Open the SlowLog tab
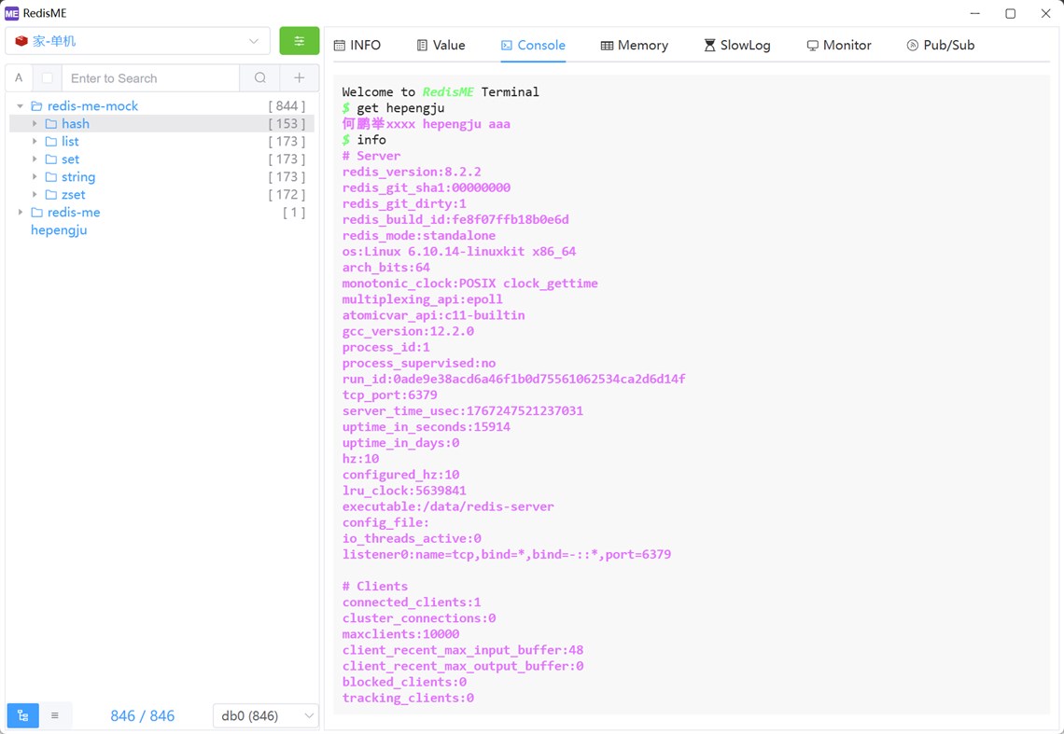 [x=737, y=45]
